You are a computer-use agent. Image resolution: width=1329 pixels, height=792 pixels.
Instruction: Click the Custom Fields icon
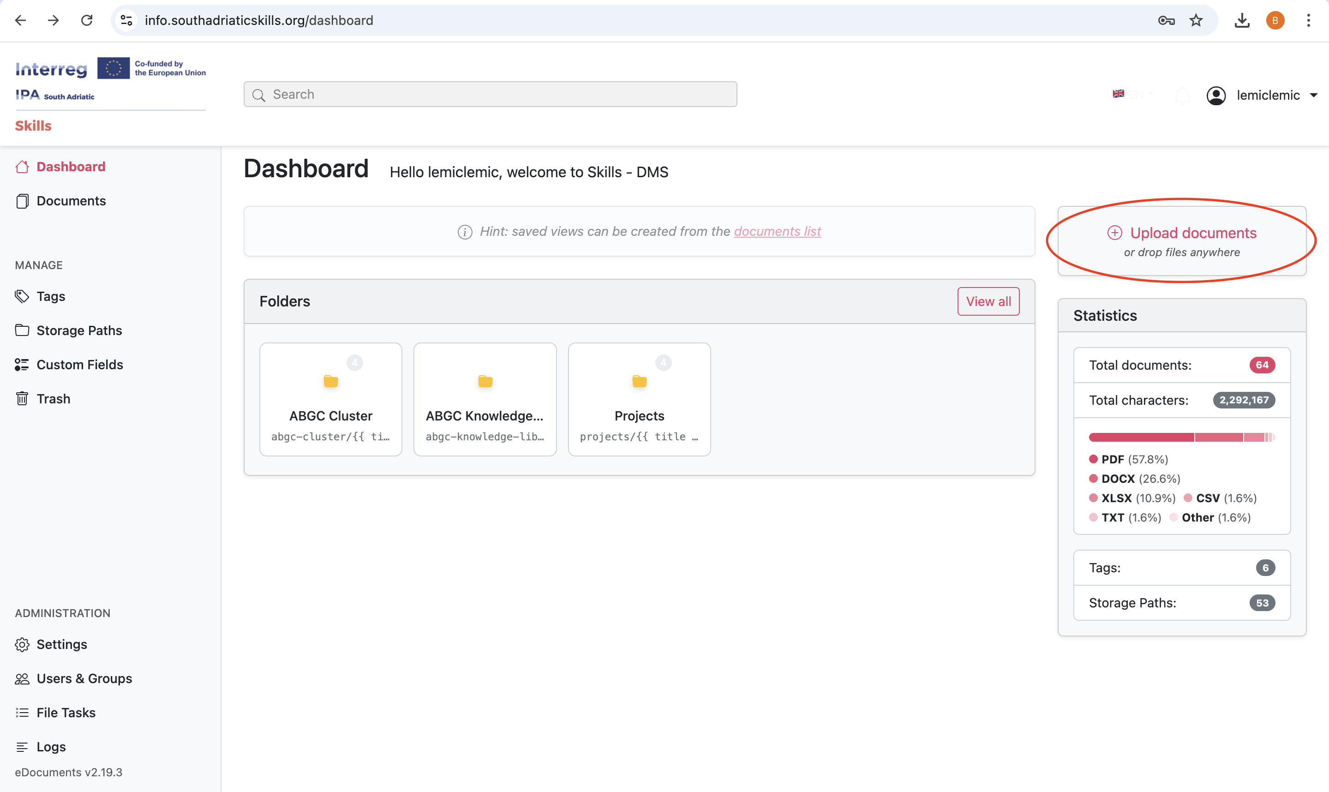22,365
